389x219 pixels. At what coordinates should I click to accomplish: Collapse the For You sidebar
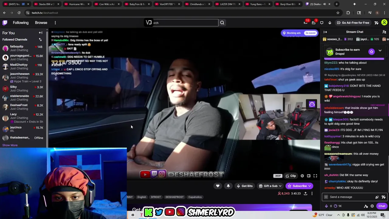40,33
